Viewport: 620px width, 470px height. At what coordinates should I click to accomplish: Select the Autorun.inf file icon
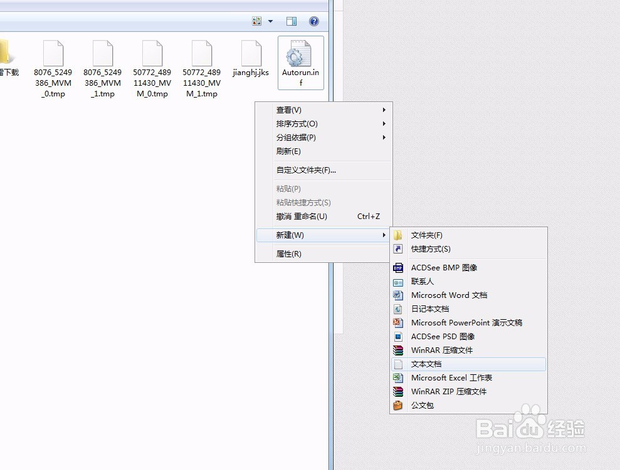(x=300, y=53)
